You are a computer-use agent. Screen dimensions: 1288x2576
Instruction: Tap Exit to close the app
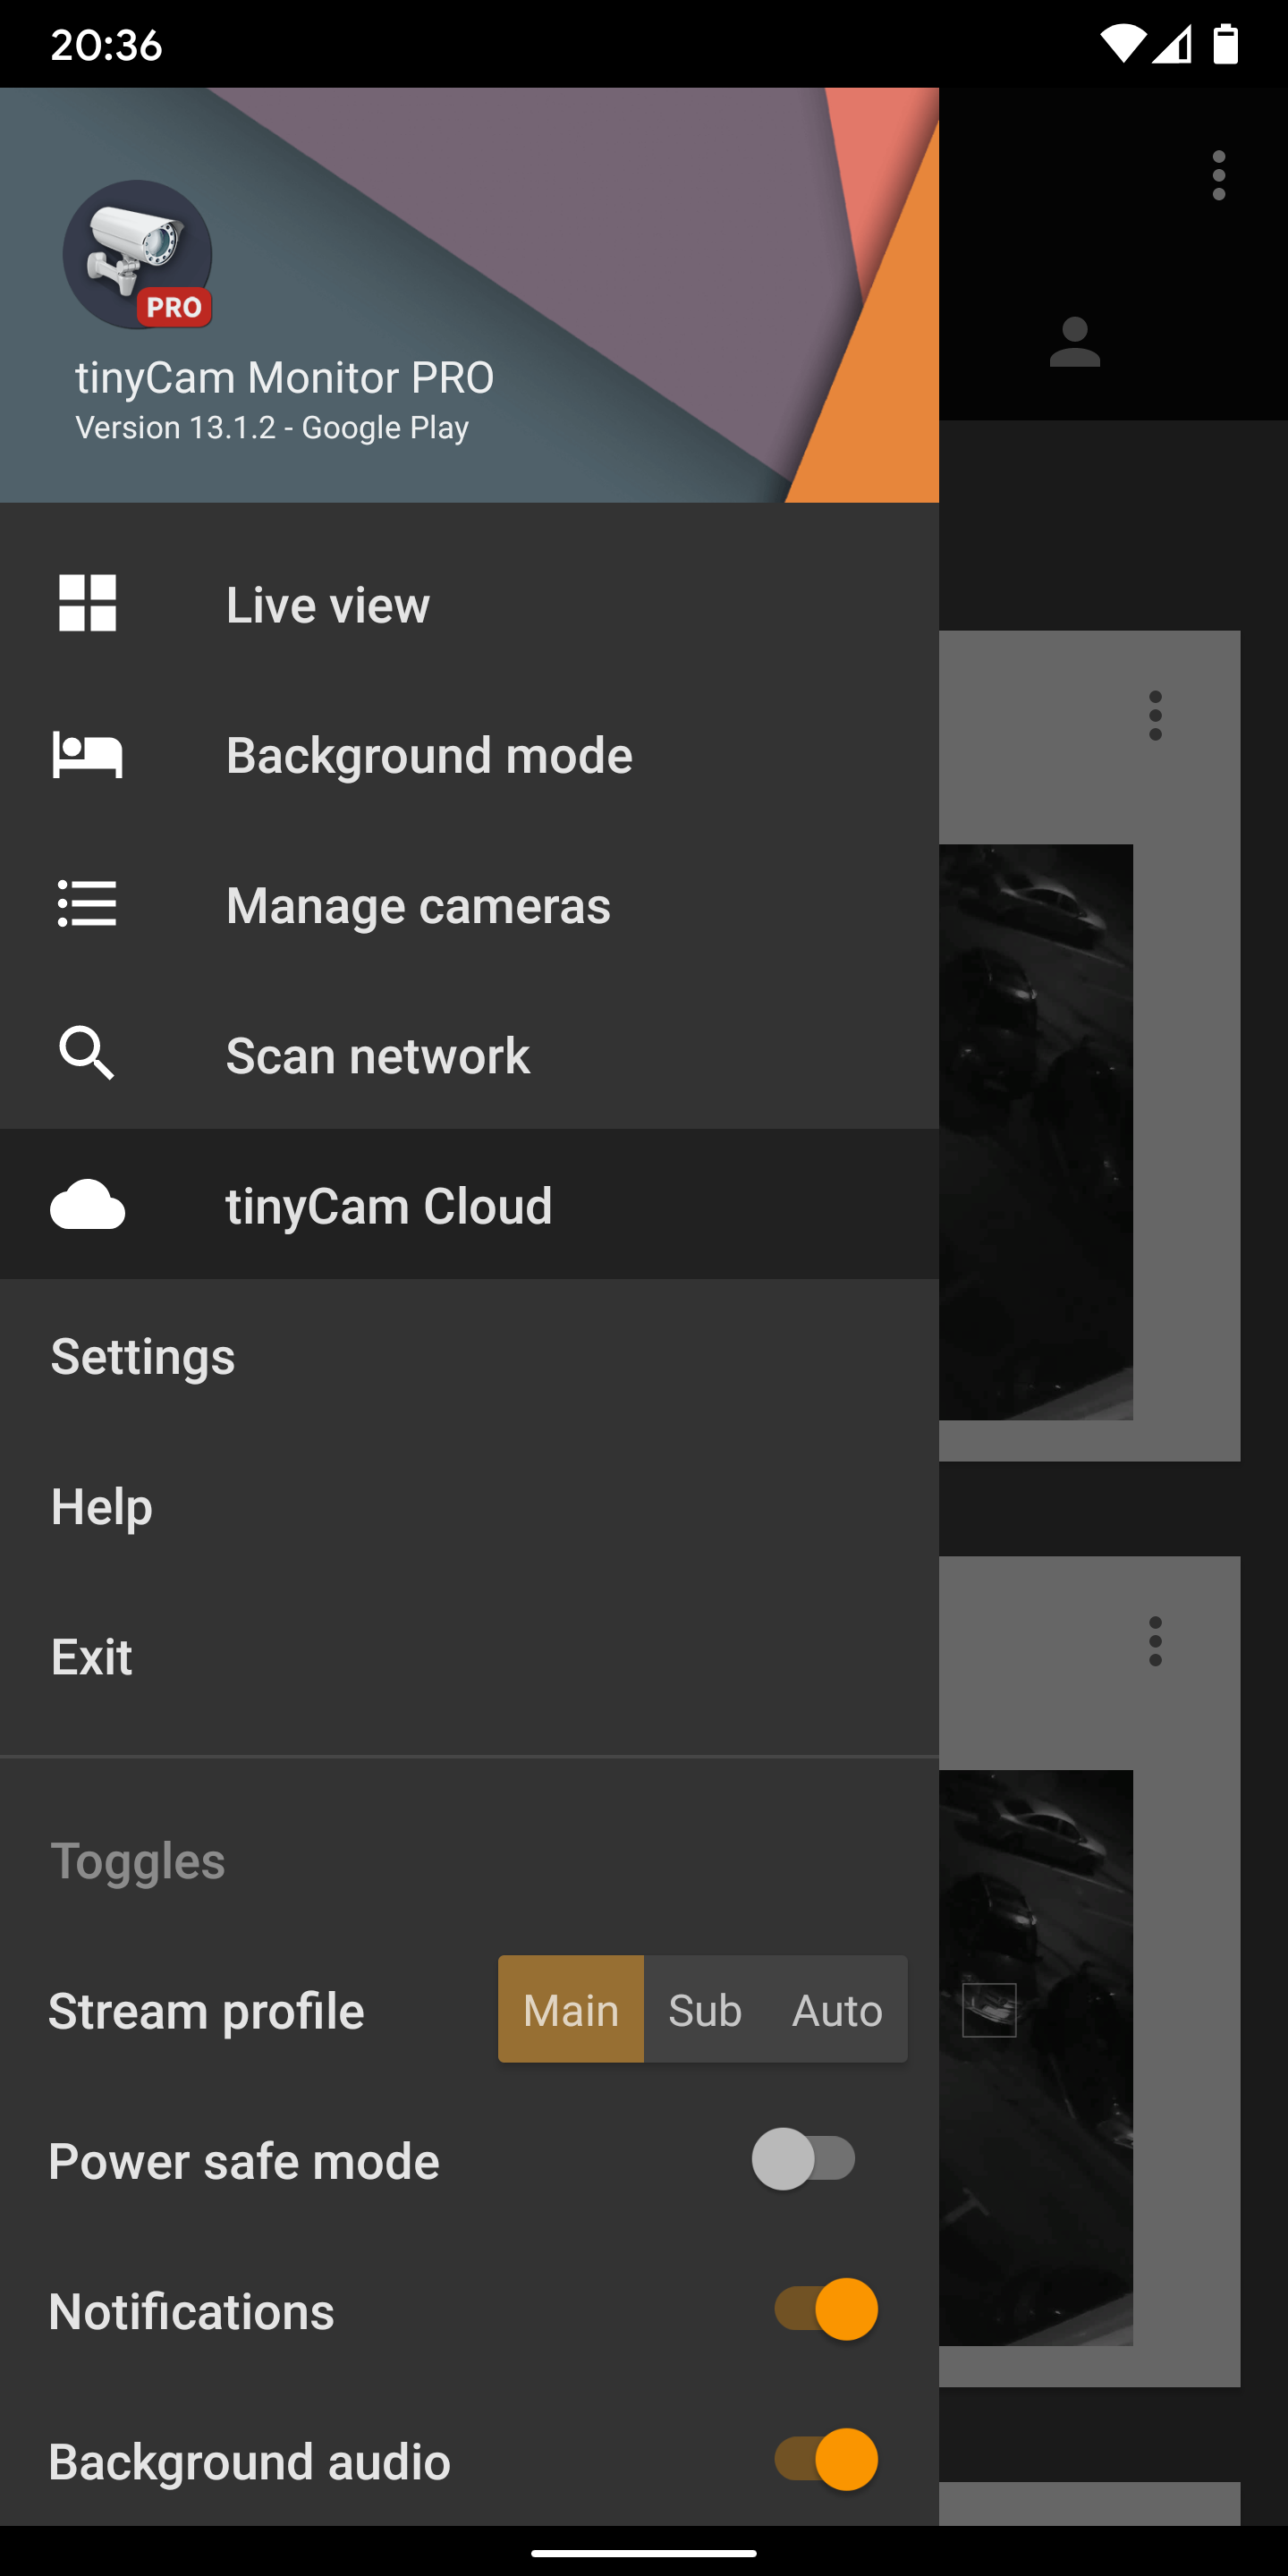469,1656
